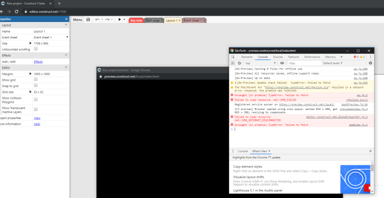Viewport: 384px width, 198px height.
Task: Save project with floppy disk icon
Action: tap(88, 20)
